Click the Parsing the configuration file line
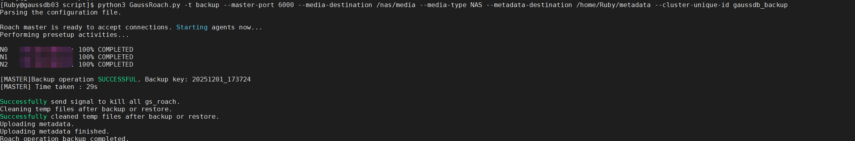 coord(60,13)
